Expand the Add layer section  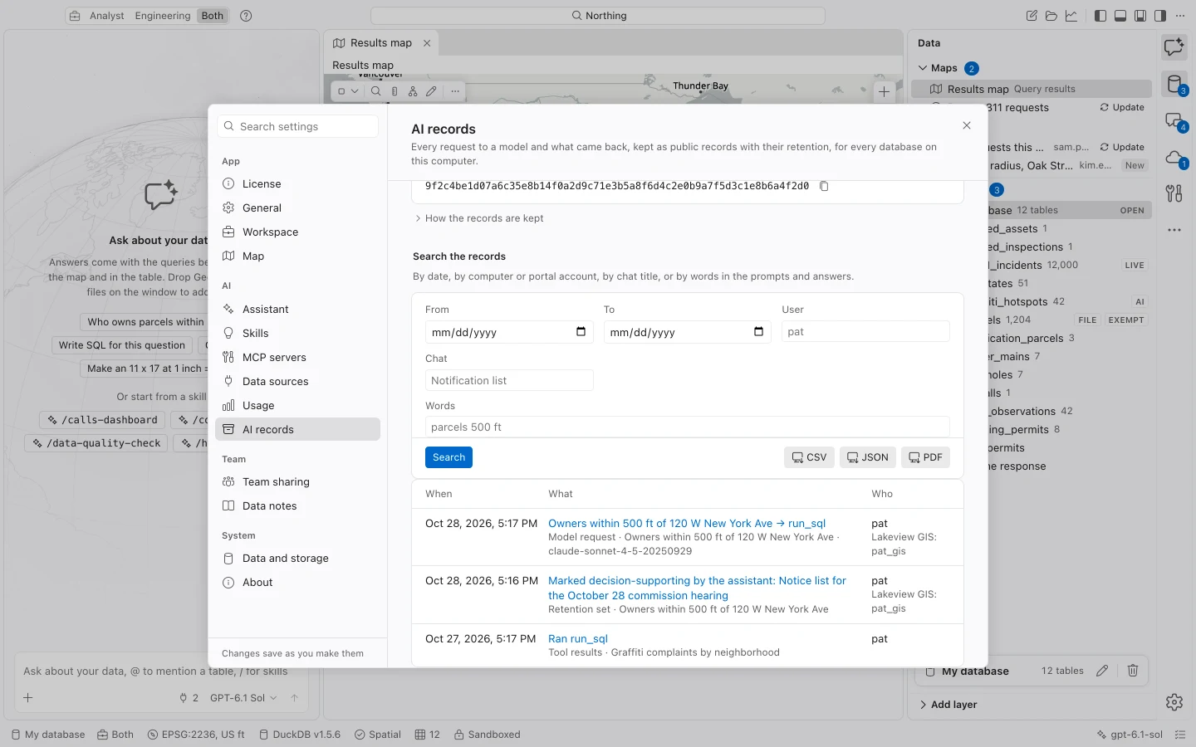pos(948,705)
